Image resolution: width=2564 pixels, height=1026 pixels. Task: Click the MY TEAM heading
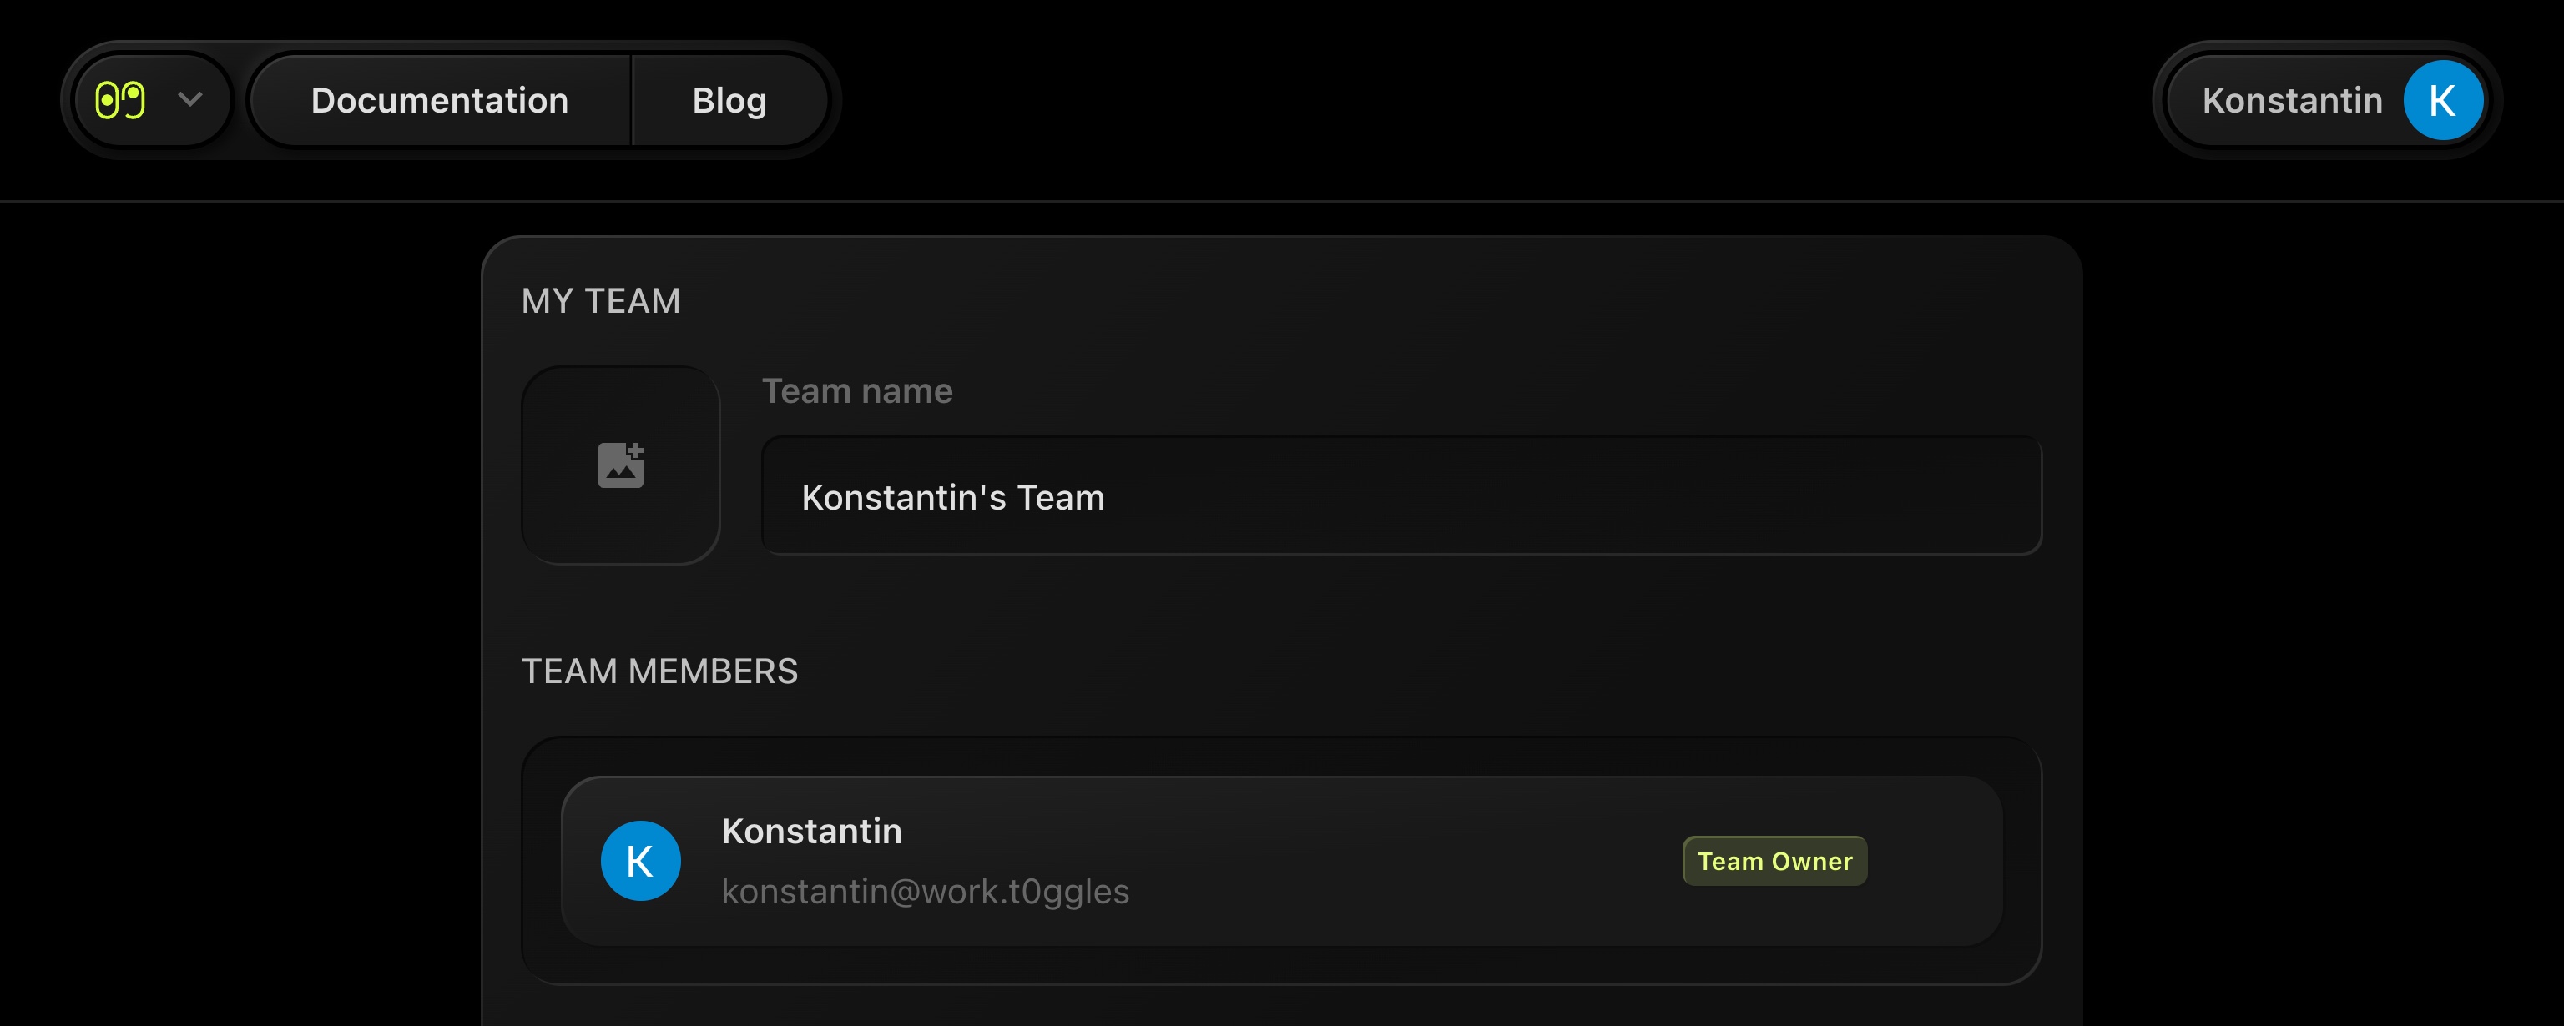click(x=601, y=300)
